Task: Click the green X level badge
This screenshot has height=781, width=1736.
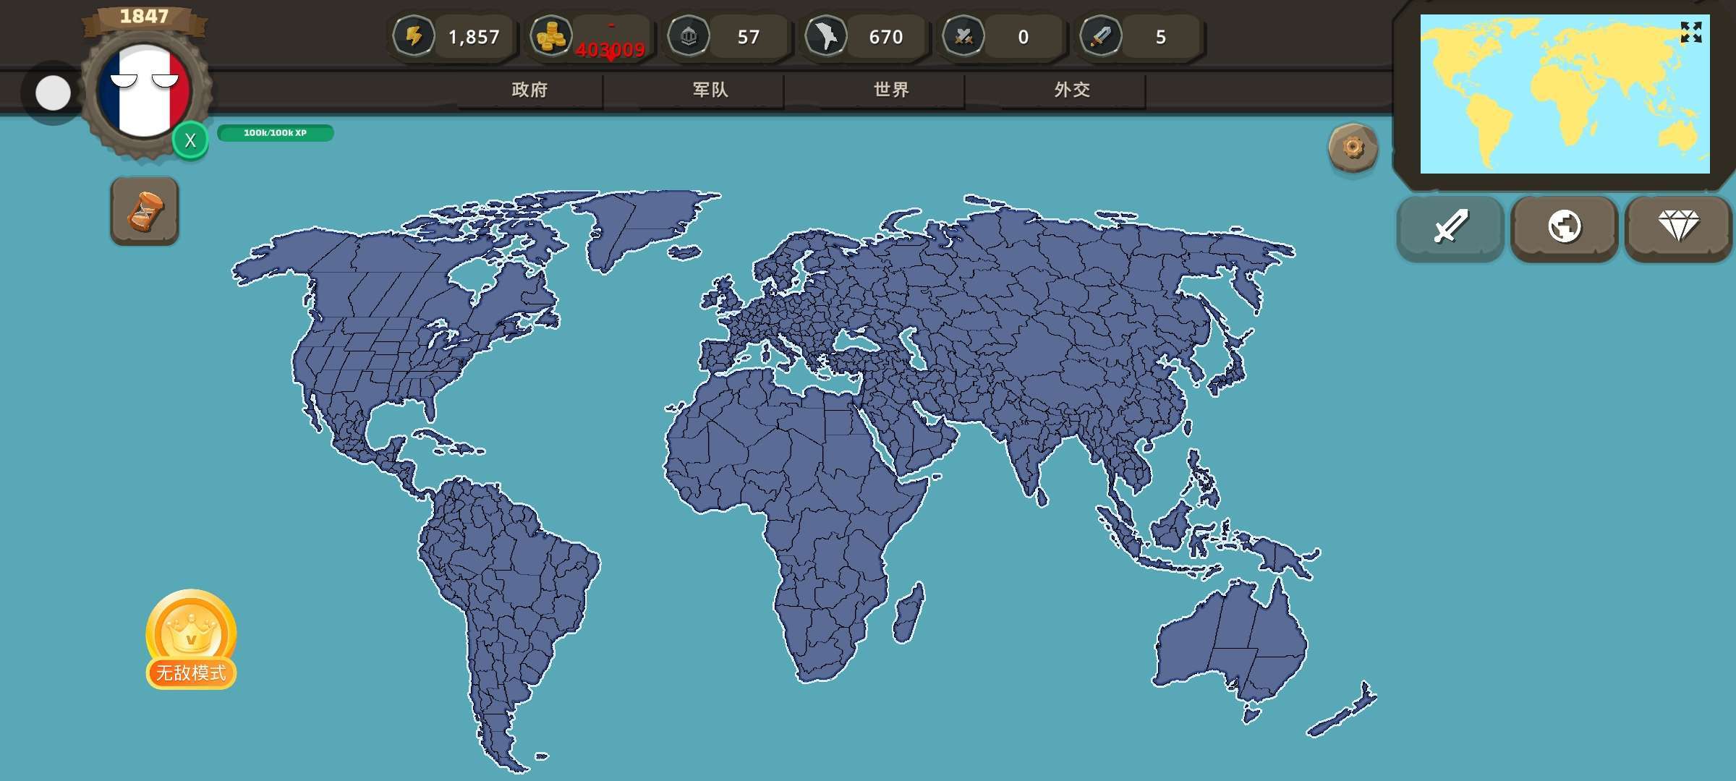Action: (x=190, y=140)
